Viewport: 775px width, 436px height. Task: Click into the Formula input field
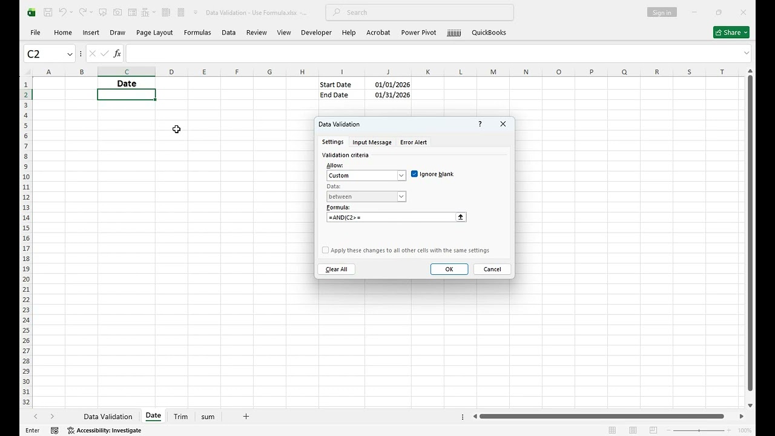pos(391,217)
